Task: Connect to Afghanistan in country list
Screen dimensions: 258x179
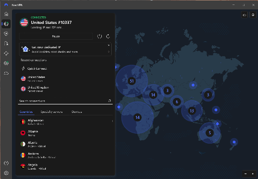Action: 65,122
